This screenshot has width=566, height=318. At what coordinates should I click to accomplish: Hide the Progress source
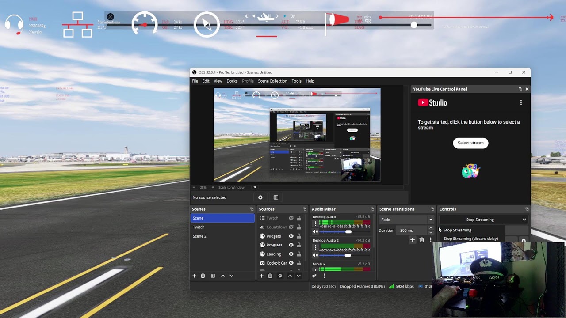(x=291, y=245)
